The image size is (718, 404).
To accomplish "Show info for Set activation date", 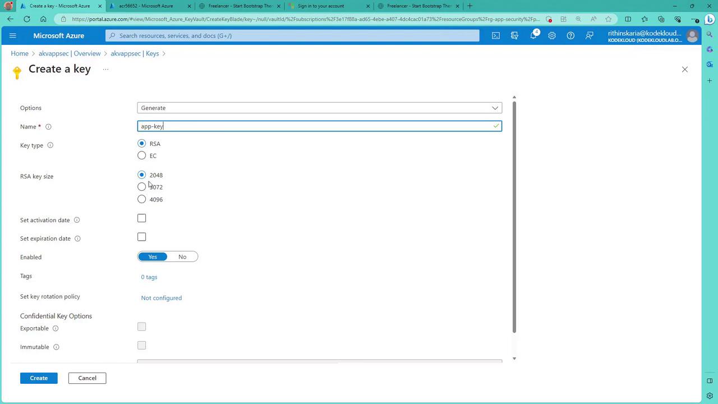I will [x=77, y=220].
